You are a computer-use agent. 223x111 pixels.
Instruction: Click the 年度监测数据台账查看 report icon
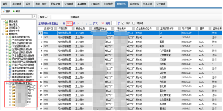pyautogui.click(x=10, y=68)
